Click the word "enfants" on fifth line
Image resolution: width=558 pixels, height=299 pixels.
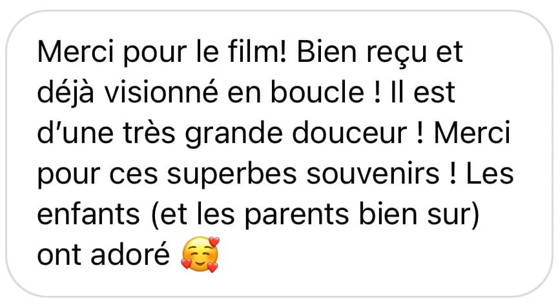[x=88, y=214]
